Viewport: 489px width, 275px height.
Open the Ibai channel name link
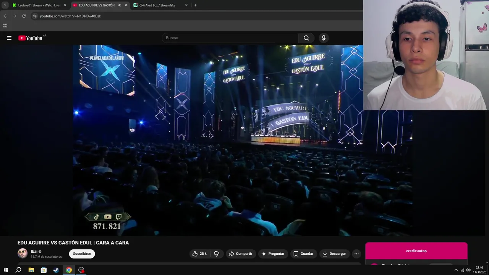[34, 251]
